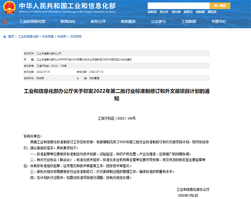Open the 提意见 quick link
Screen dimensions: 251x199
188,12
